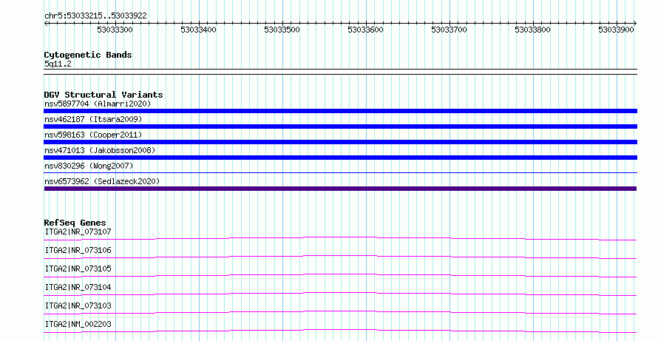Click the blue bar for nsv471013

click(340, 158)
